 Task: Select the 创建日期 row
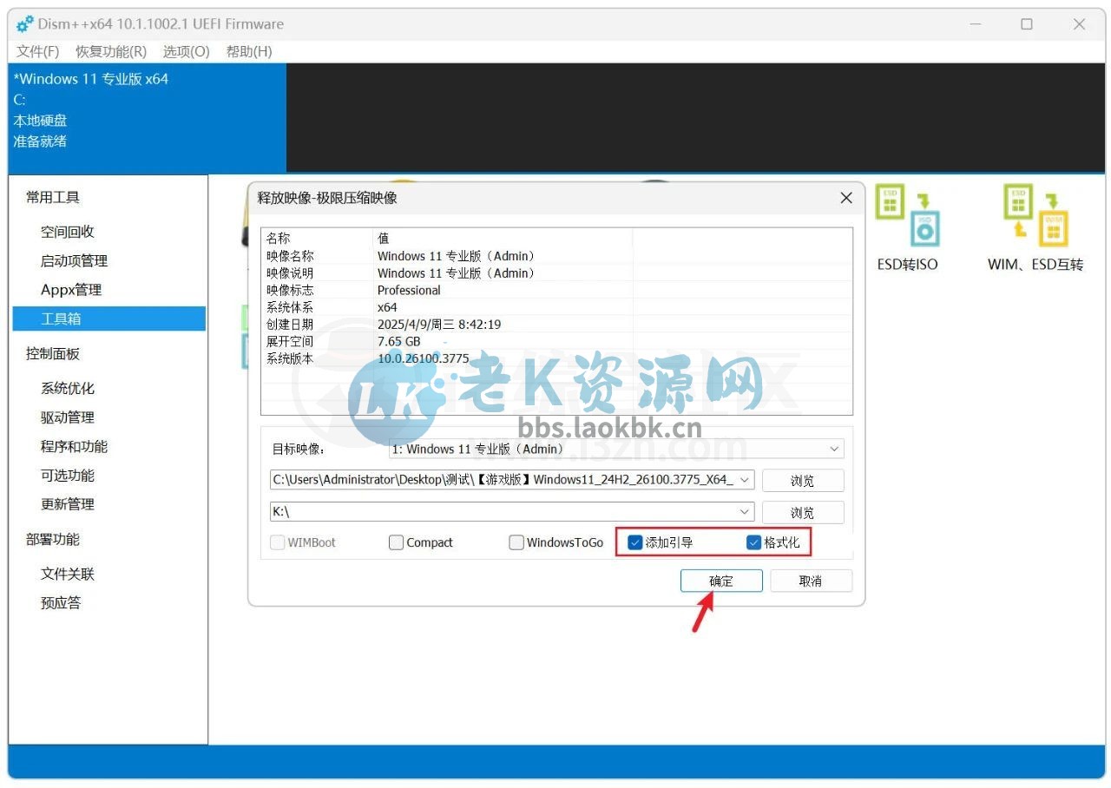(556, 325)
